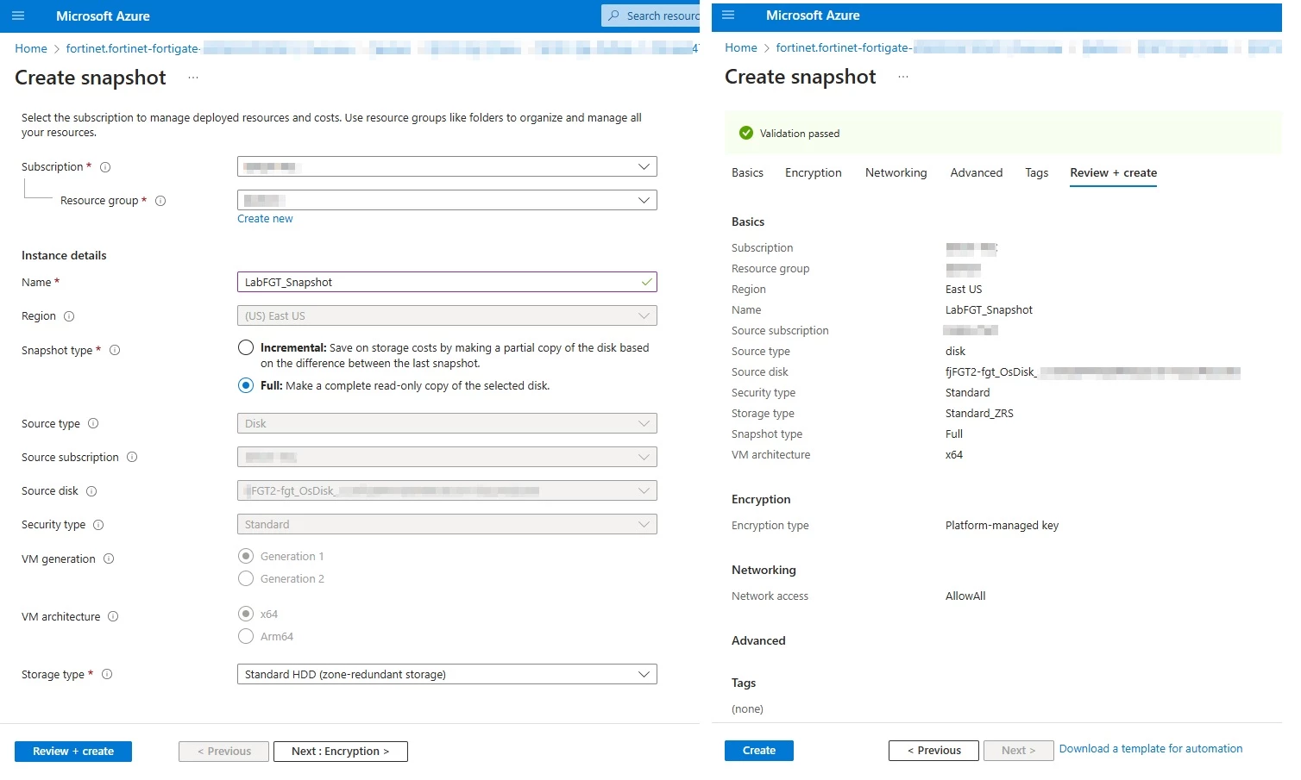Screen dimensions: 1301x780
Task: Open the Security type dropdown showing Standard
Action: point(447,524)
